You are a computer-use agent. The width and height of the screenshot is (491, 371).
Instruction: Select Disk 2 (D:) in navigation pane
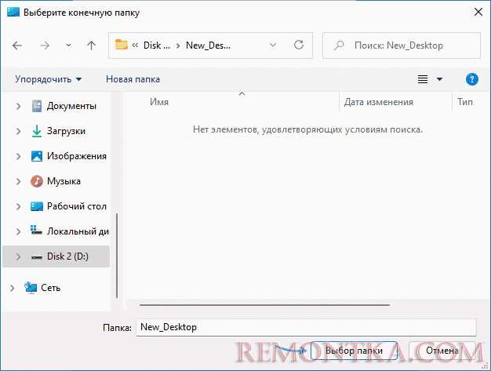coord(67,256)
